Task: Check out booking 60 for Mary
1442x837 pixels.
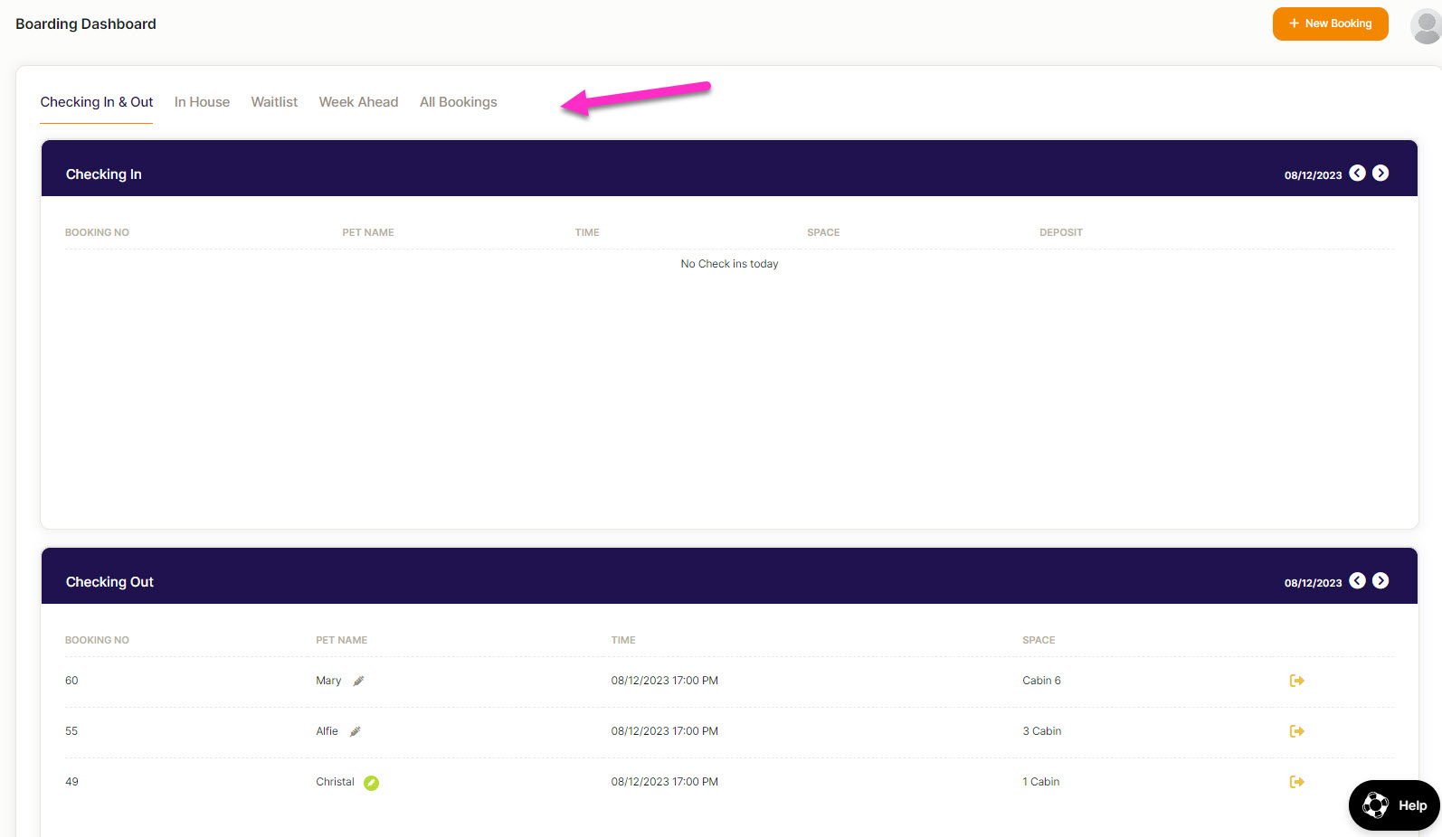Action: pos(1296,681)
